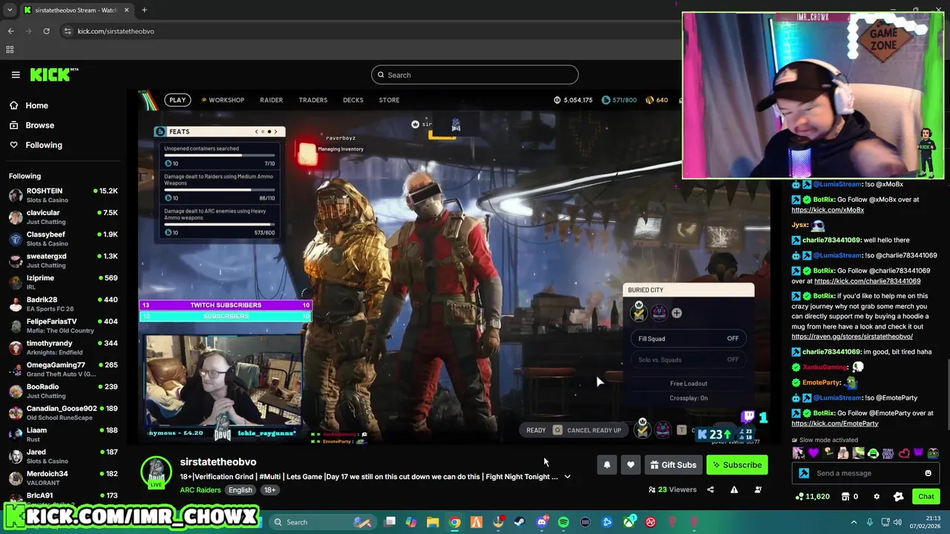Image resolution: width=950 pixels, height=534 pixels.
Task: Pick the green laughing face quick emote
Action: point(873,453)
